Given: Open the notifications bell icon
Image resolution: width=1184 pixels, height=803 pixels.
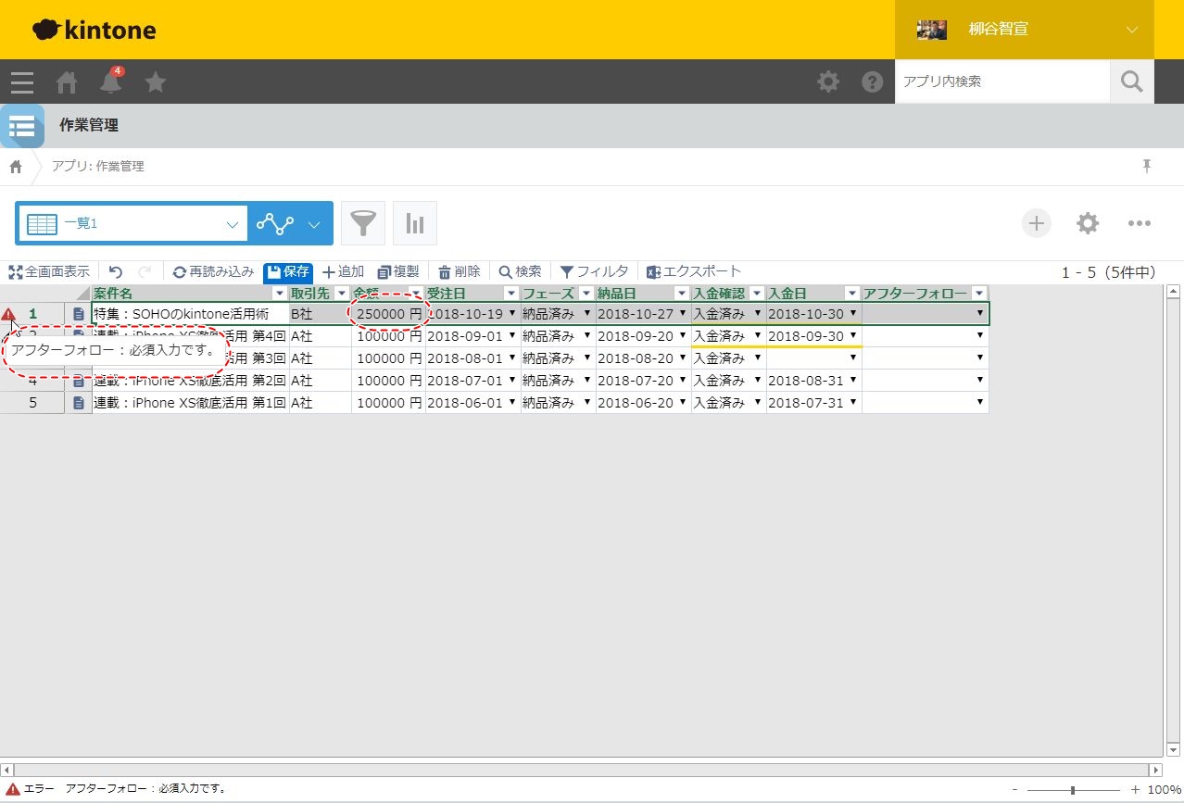Looking at the screenshot, I should coord(111,82).
